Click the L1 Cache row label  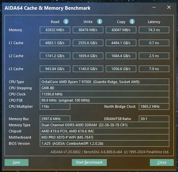[x=16, y=43]
